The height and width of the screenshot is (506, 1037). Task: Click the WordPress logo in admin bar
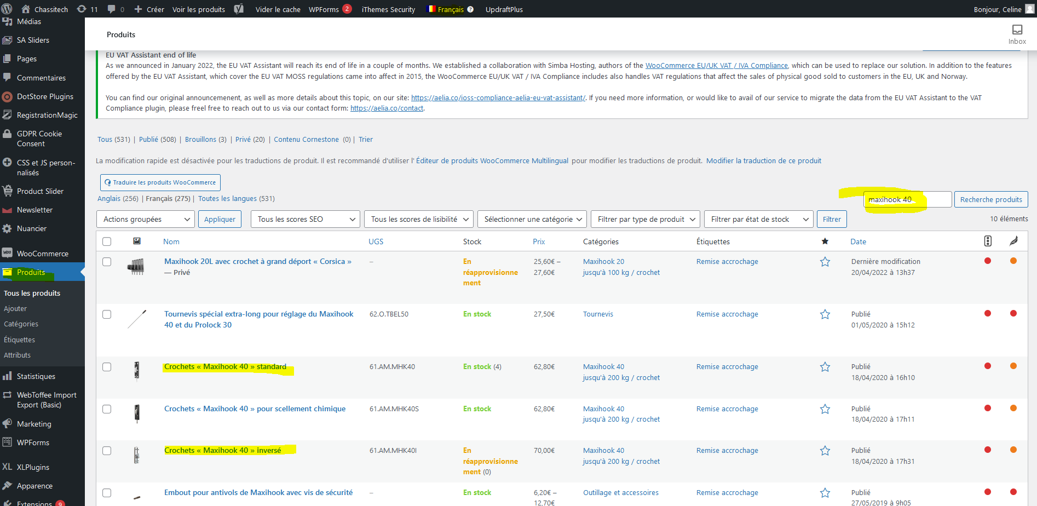point(7,9)
